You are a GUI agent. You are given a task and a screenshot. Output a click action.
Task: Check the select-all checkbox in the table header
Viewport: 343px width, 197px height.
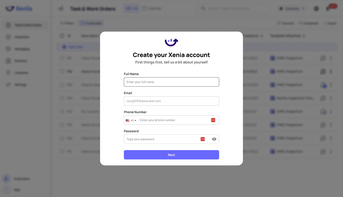[x=62, y=35]
